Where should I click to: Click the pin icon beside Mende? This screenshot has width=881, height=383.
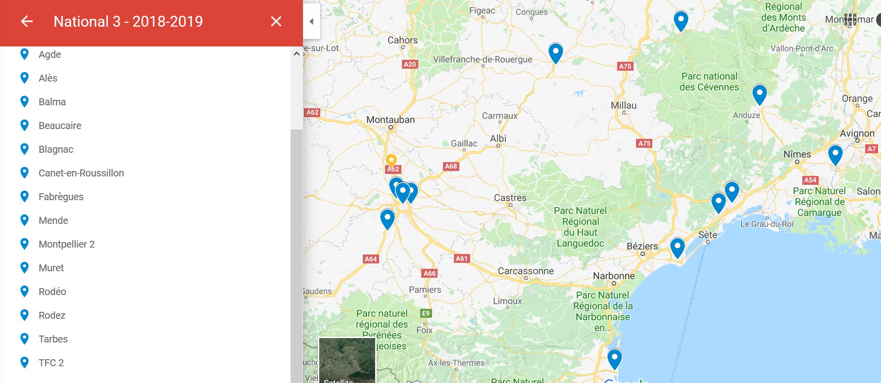[24, 220]
